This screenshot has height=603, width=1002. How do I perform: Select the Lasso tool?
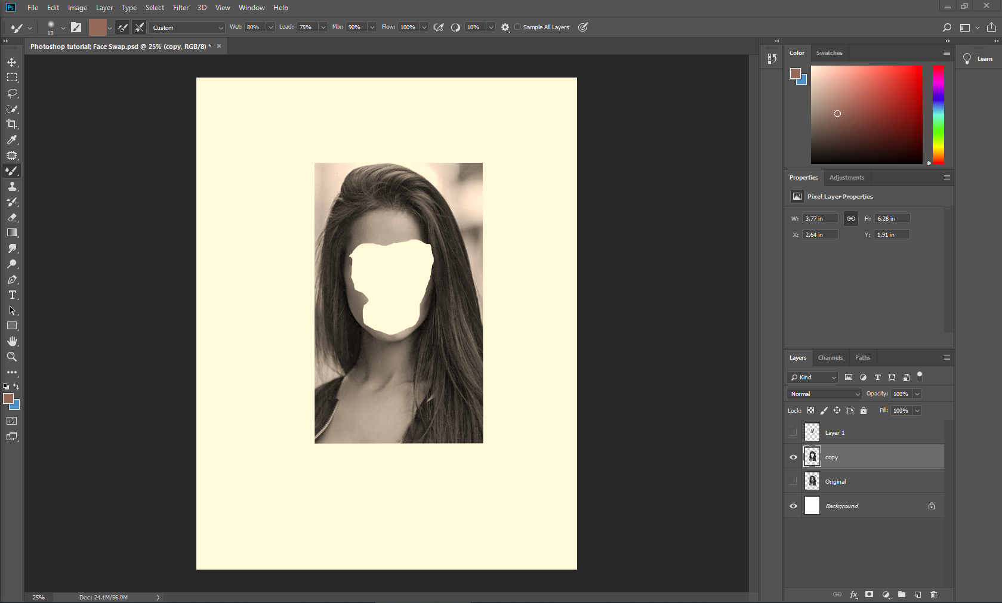[x=12, y=93]
